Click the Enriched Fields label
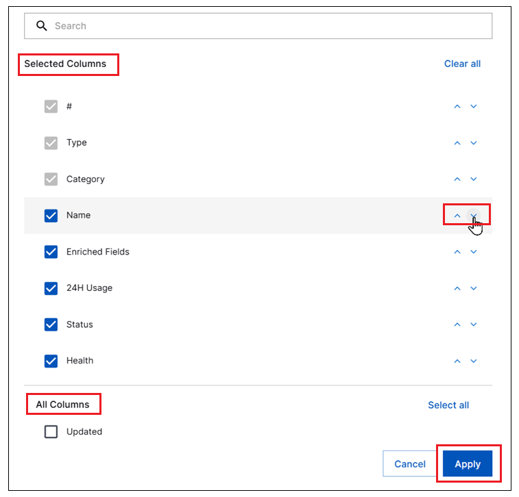519x497 pixels. 97,252
